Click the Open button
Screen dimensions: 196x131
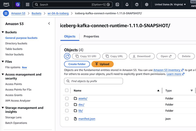[x=166, y=56]
